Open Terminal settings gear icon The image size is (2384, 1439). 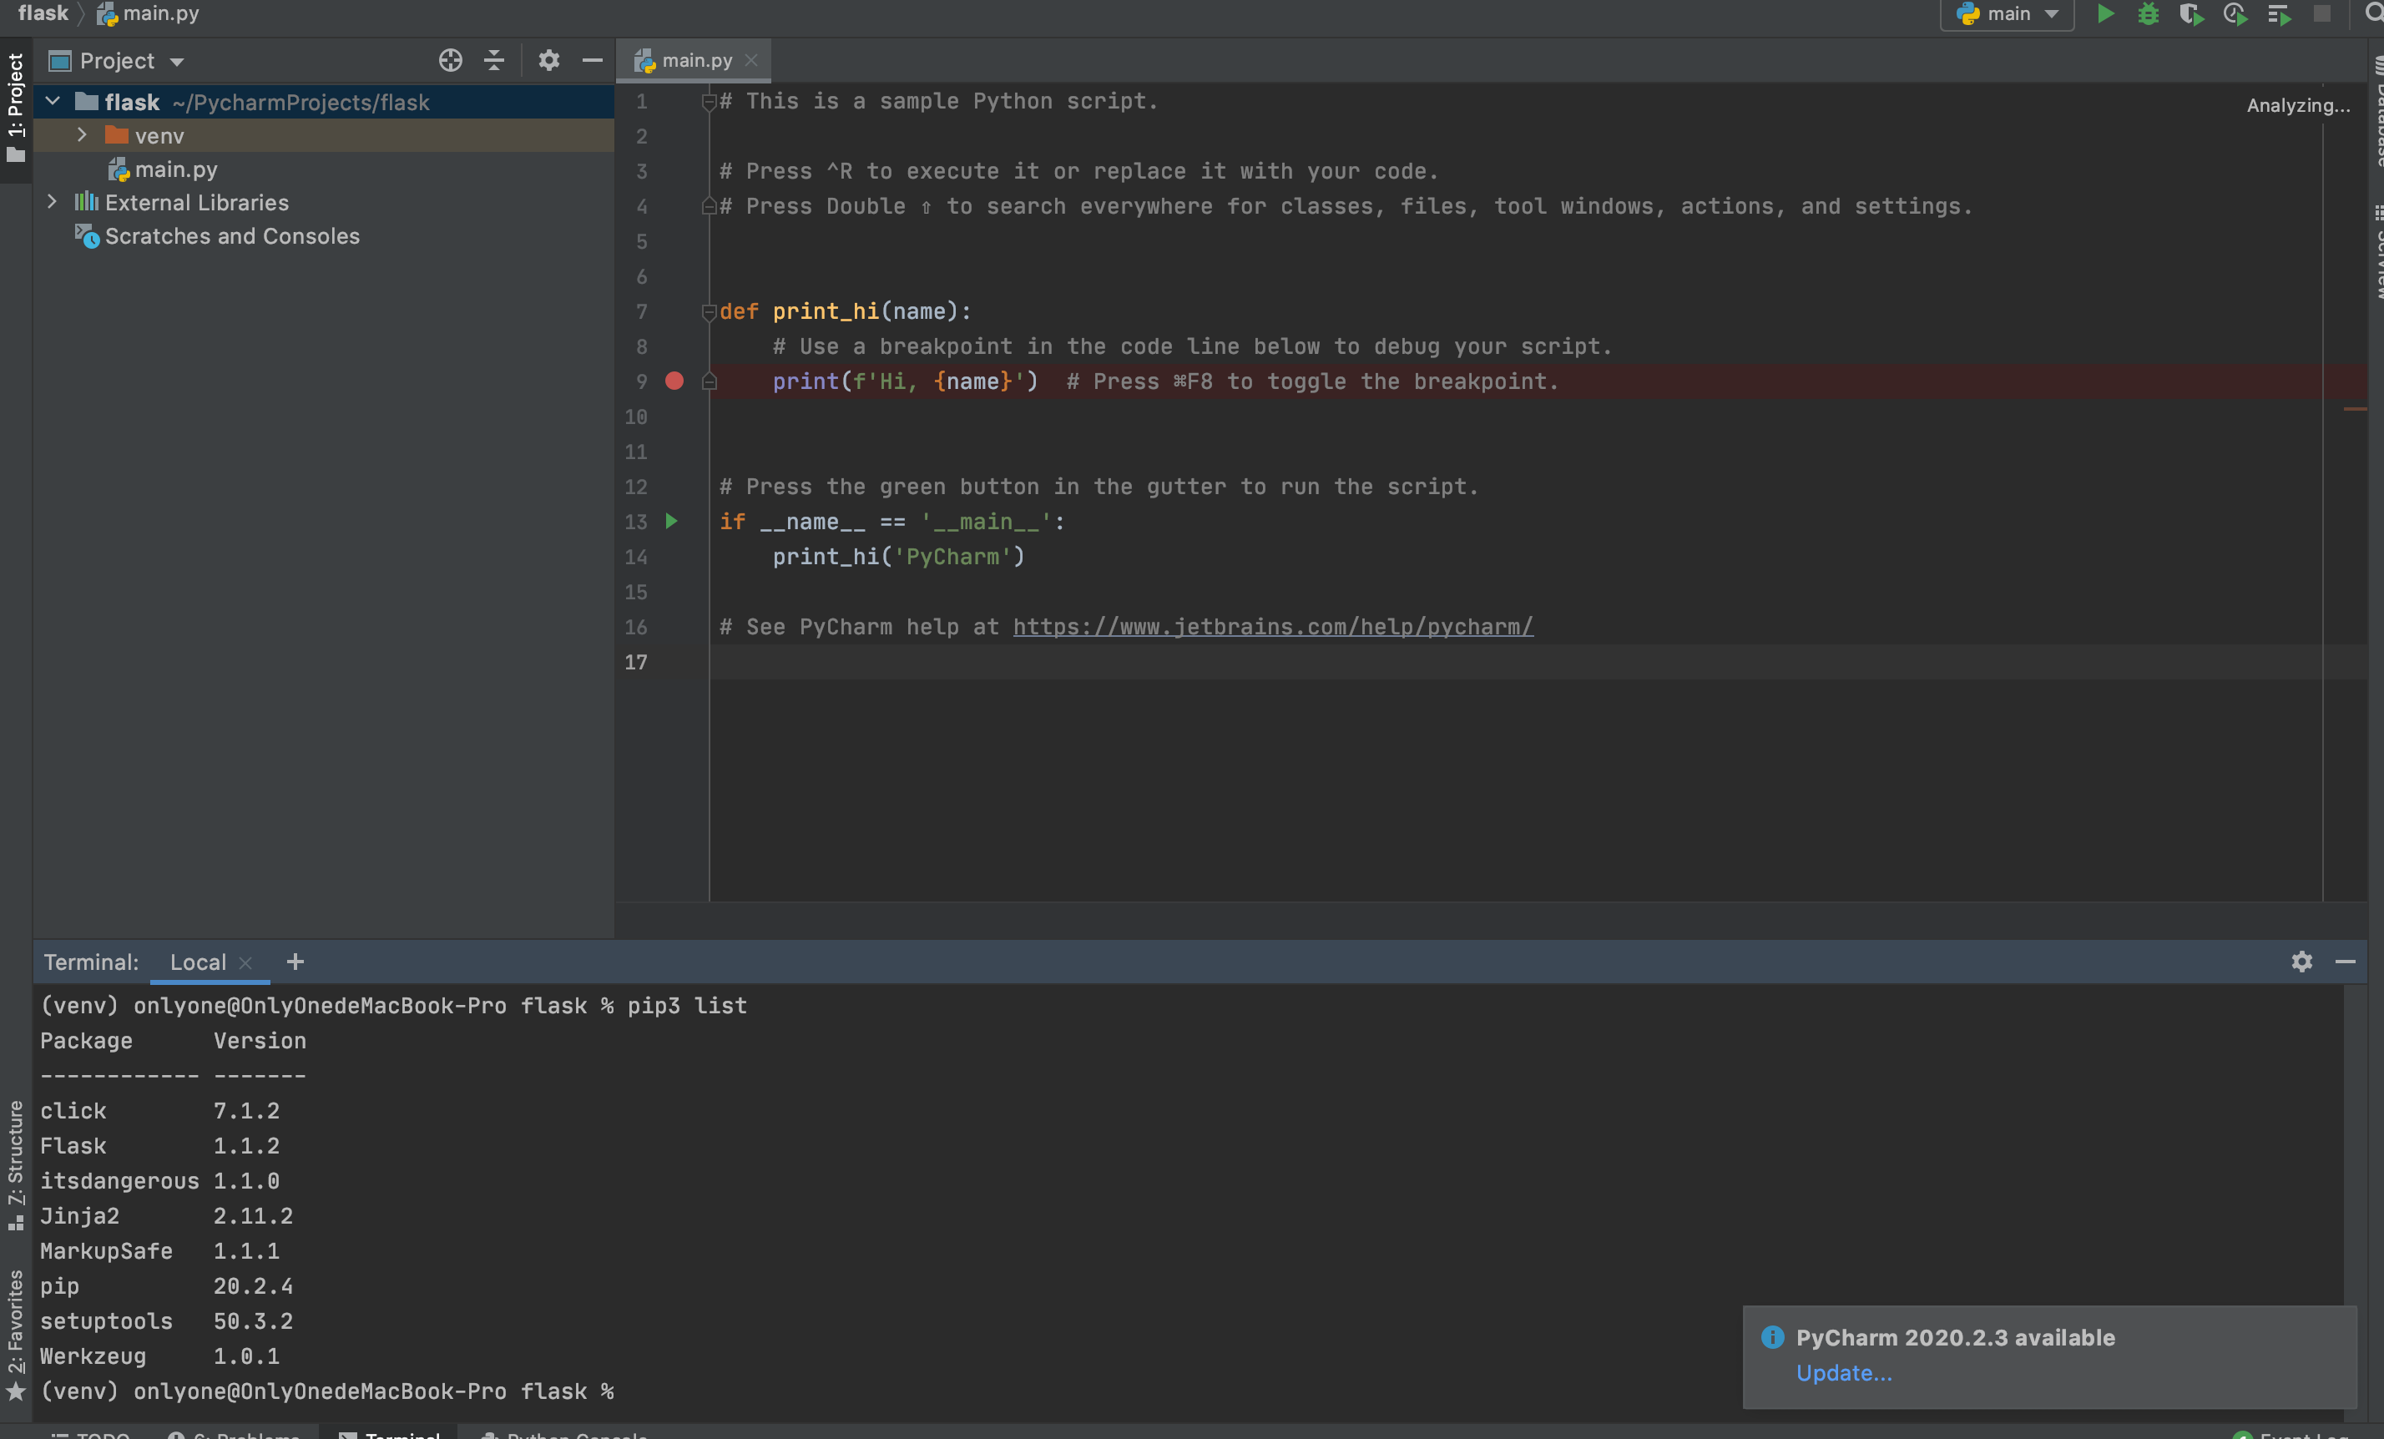pos(2301,961)
